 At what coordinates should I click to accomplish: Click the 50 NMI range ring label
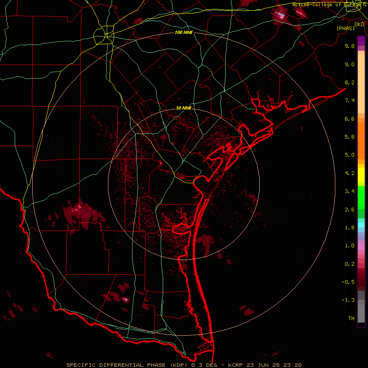pos(184,108)
